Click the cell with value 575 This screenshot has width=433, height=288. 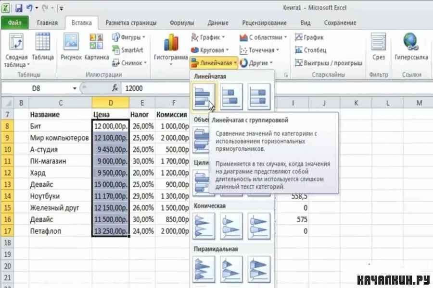pyautogui.click(x=293, y=219)
